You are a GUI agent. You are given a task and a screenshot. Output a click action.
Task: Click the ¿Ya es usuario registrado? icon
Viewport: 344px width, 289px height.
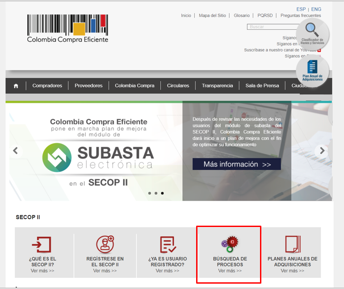tap(168, 244)
